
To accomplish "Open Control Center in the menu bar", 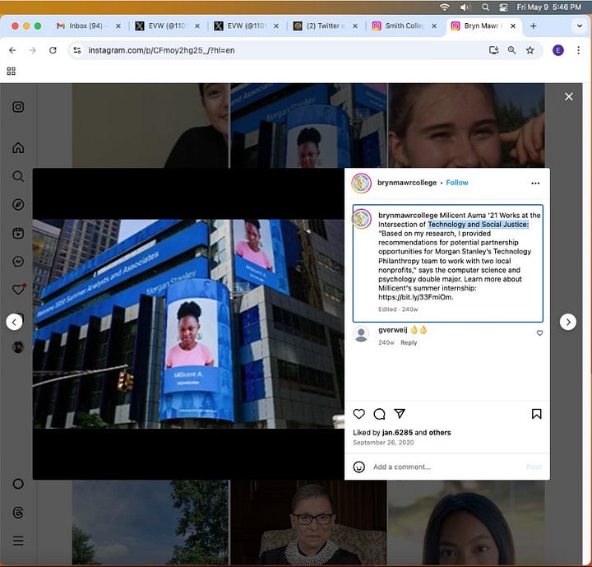I will (503, 7).
